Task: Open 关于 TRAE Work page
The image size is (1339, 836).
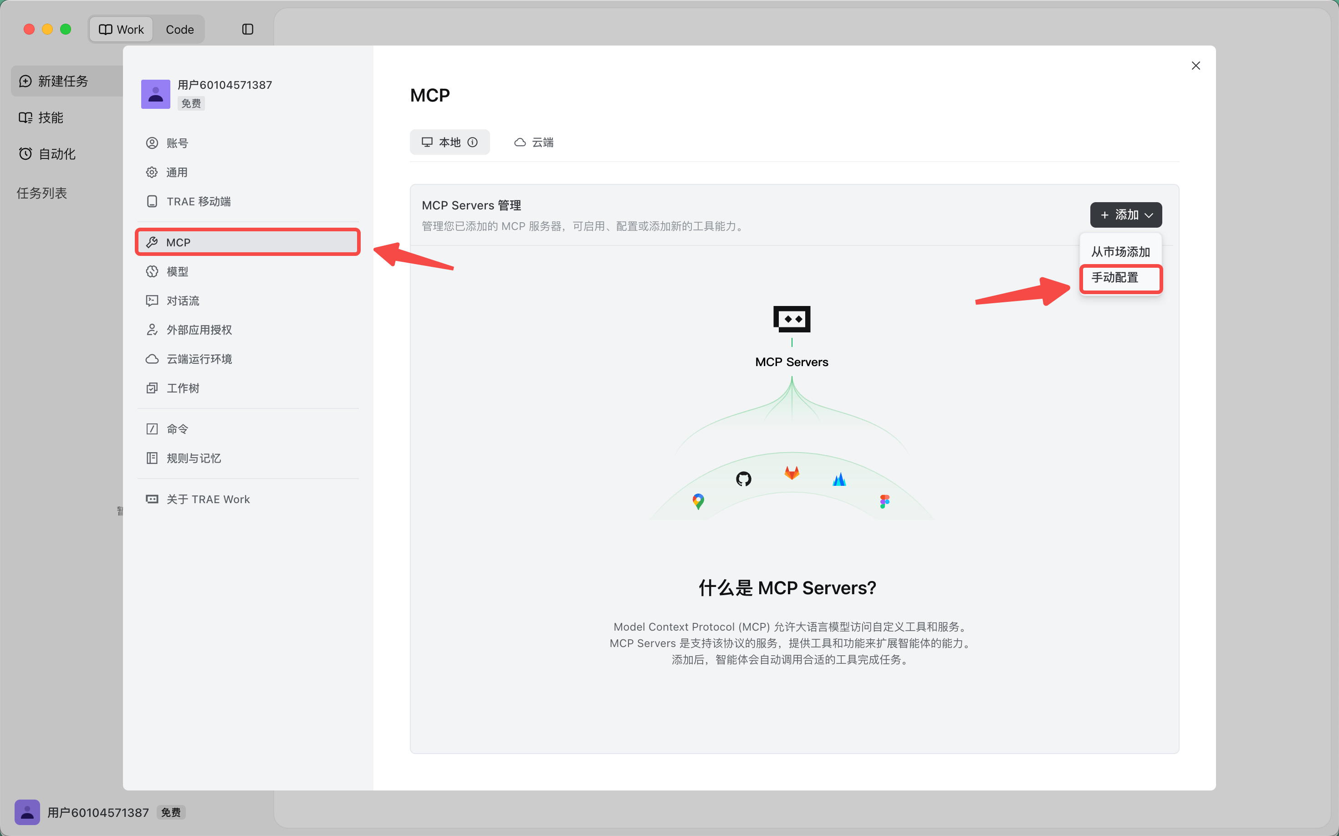Action: point(248,499)
